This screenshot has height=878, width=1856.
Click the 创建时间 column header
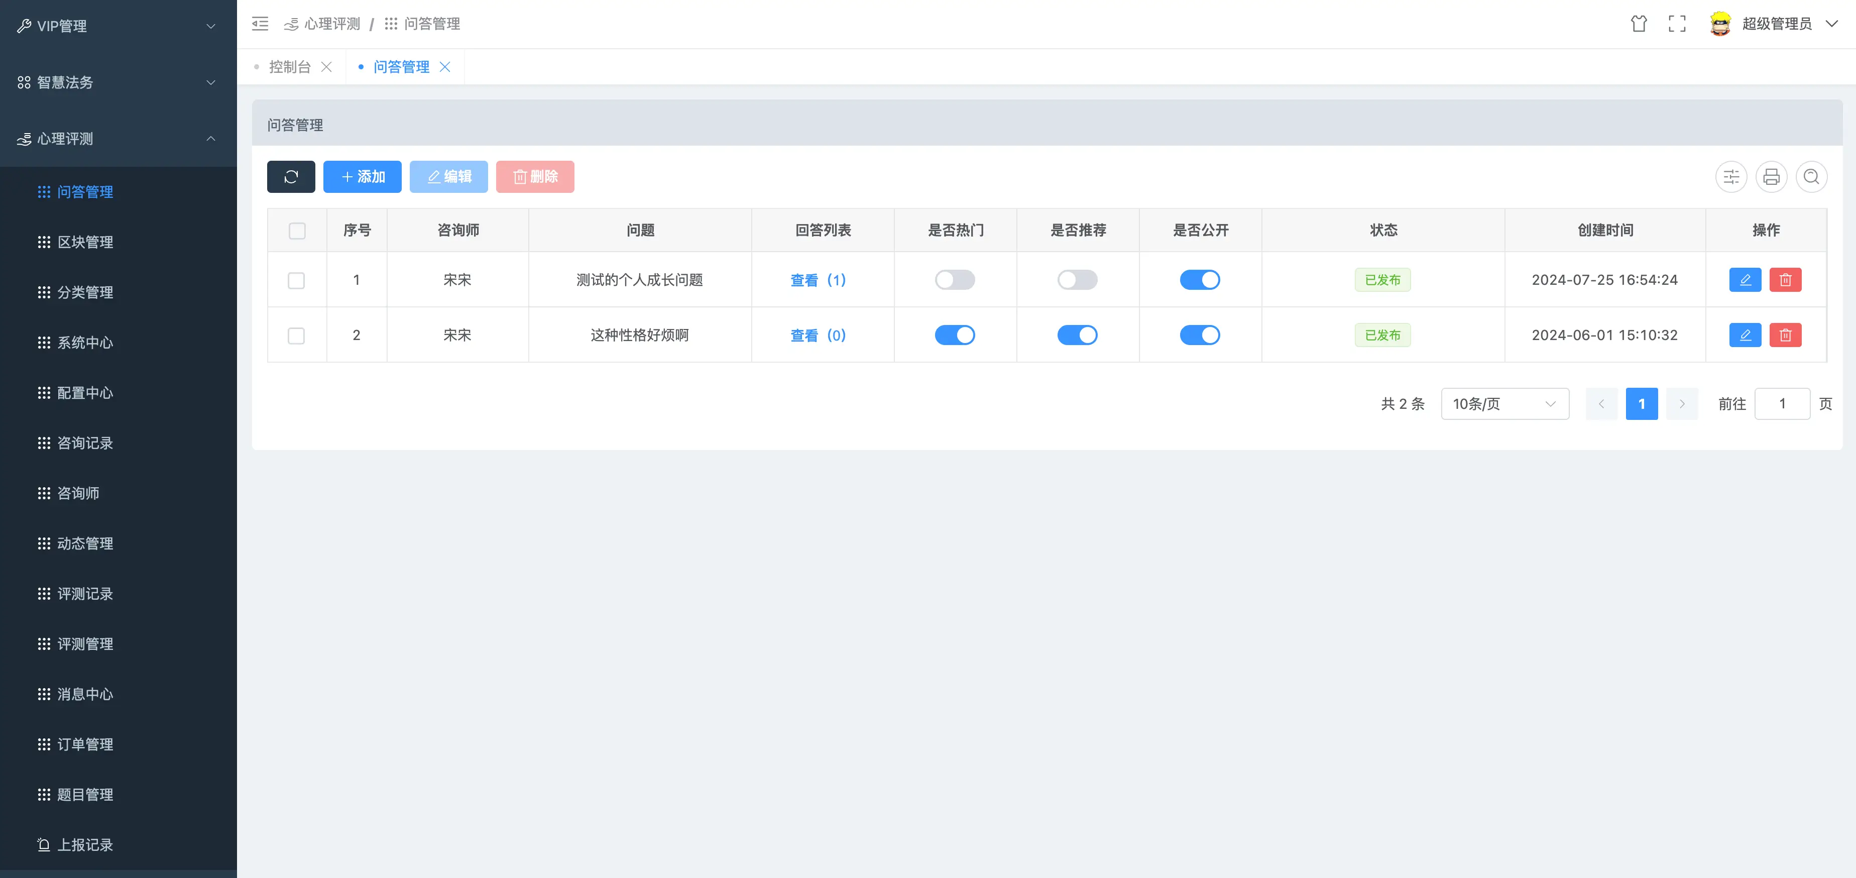(x=1605, y=230)
